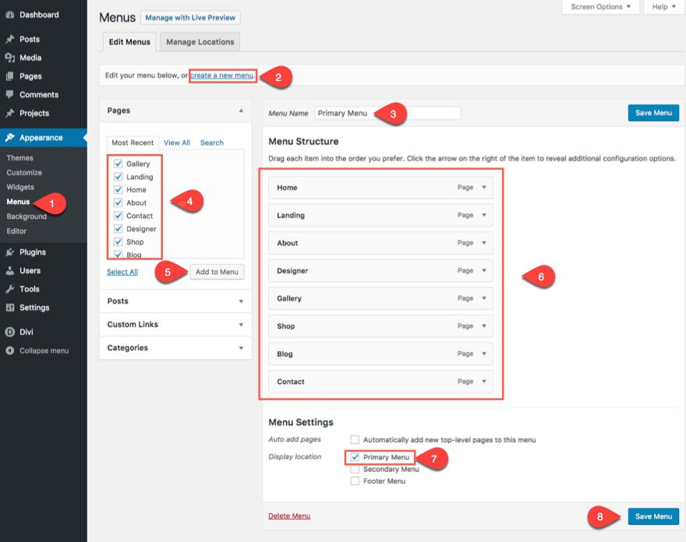Click the Dashboard icon in sidebar
This screenshot has height=542, width=686.
tap(9, 15)
